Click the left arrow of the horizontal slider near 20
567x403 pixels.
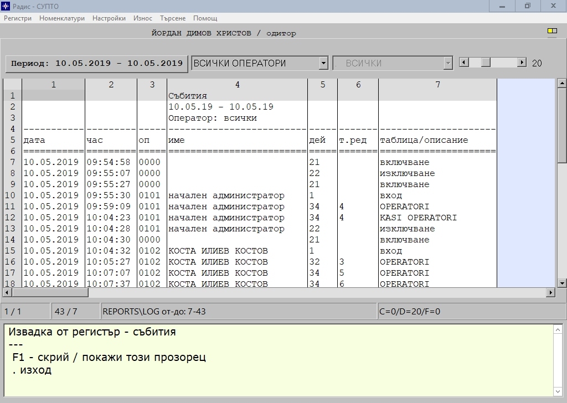(x=464, y=63)
